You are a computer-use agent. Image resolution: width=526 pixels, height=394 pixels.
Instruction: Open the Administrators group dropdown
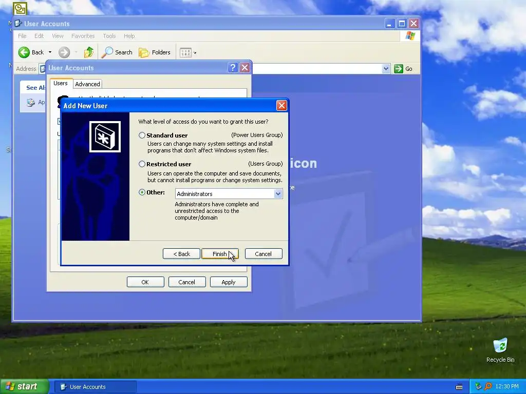278,193
